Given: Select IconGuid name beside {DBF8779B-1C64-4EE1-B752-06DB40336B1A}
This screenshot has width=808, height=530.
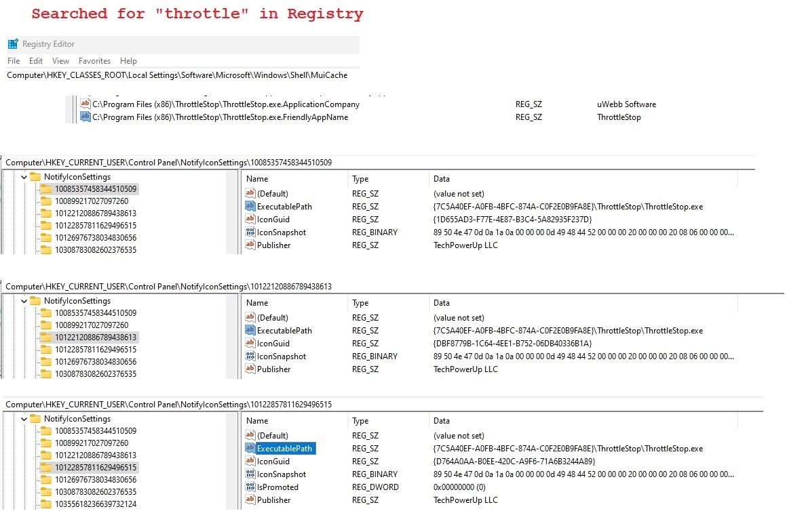Looking at the screenshot, I should pyautogui.click(x=273, y=344).
